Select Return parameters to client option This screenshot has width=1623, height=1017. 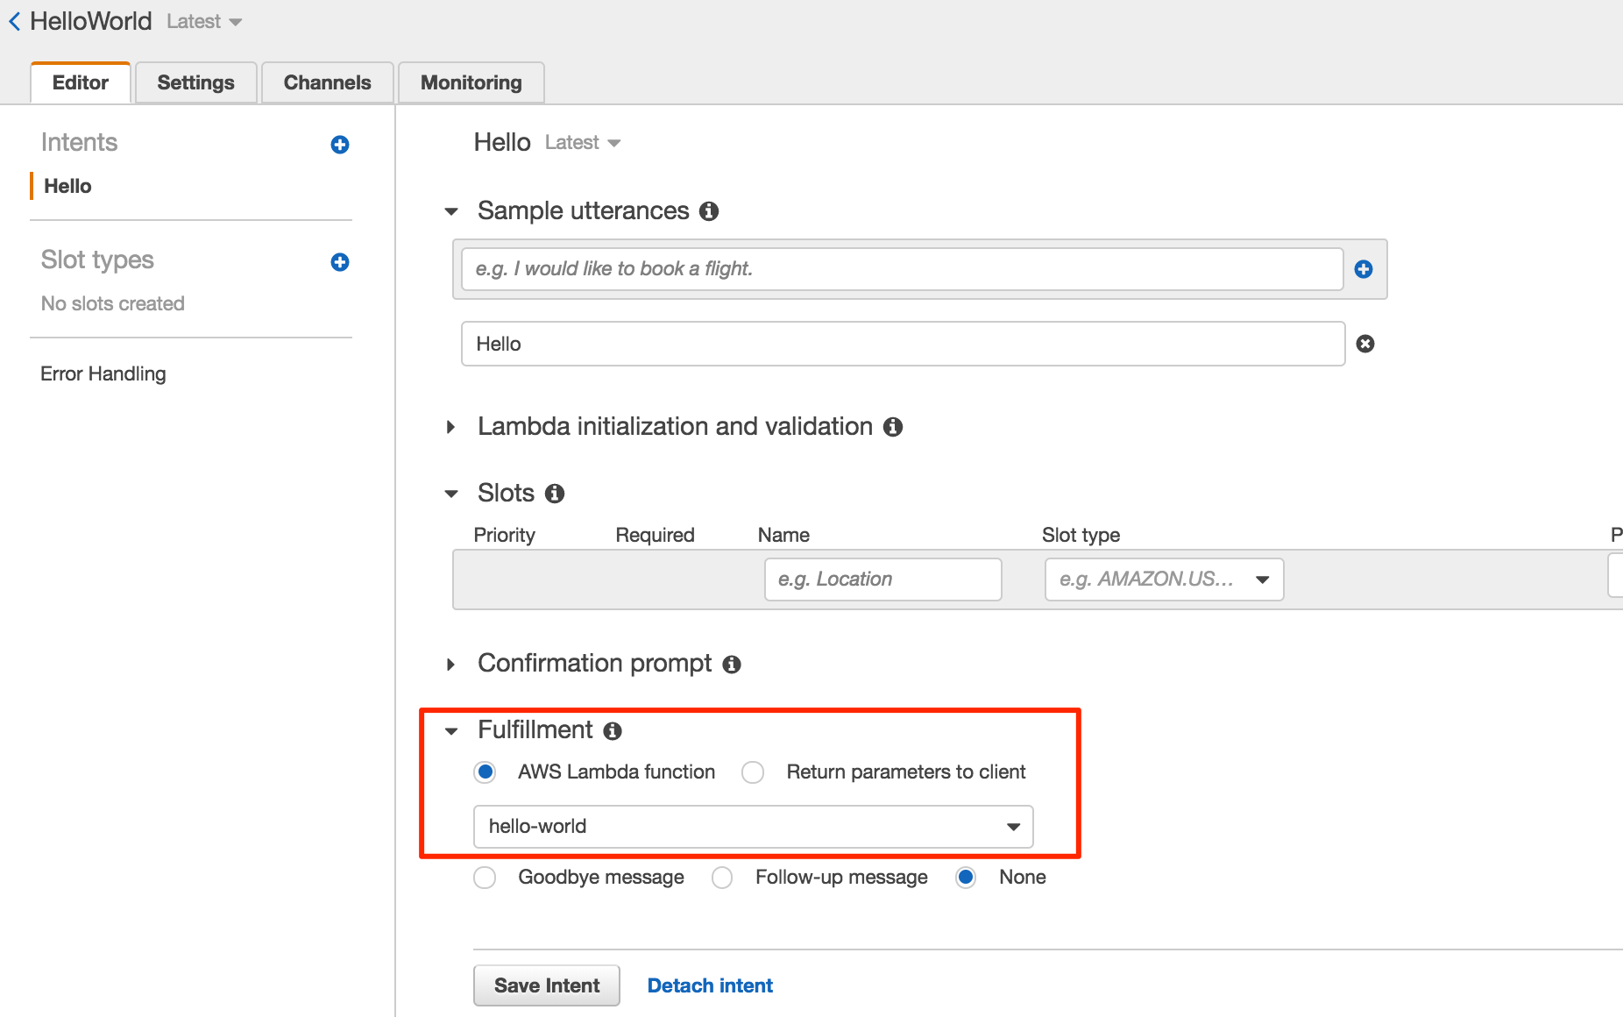(753, 772)
